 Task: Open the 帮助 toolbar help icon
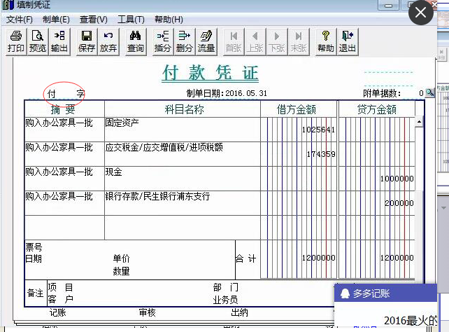pyautogui.click(x=325, y=41)
